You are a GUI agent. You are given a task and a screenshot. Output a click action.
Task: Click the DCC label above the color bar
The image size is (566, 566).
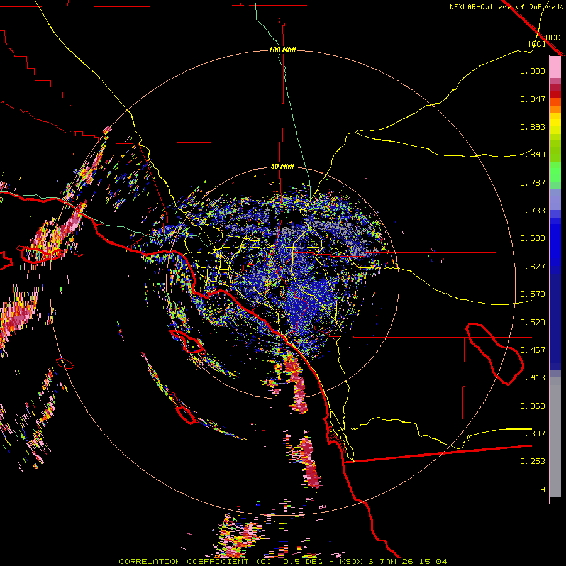coord(552,38)
